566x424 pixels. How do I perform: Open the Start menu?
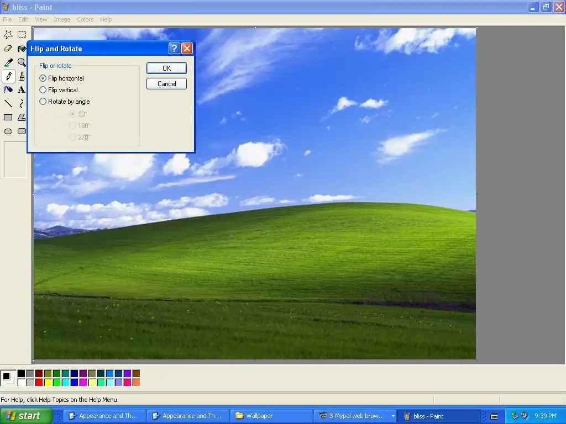[26, 416]
